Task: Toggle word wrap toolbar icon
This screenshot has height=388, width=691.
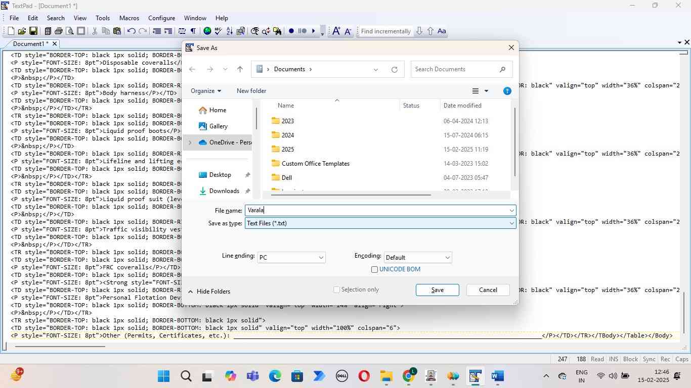Action: (x=182, y=31)
